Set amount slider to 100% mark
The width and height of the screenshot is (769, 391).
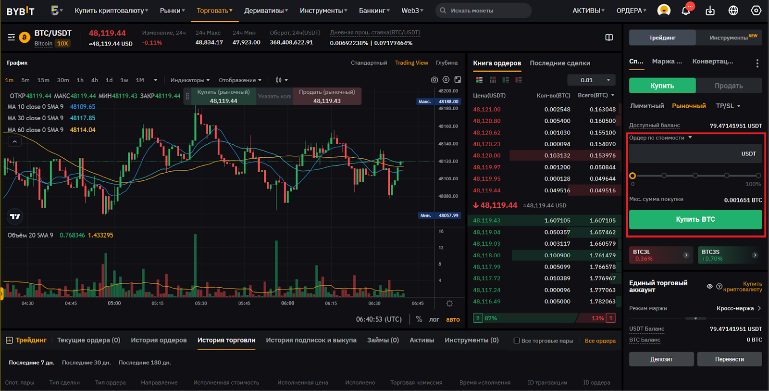click(758, 176)
